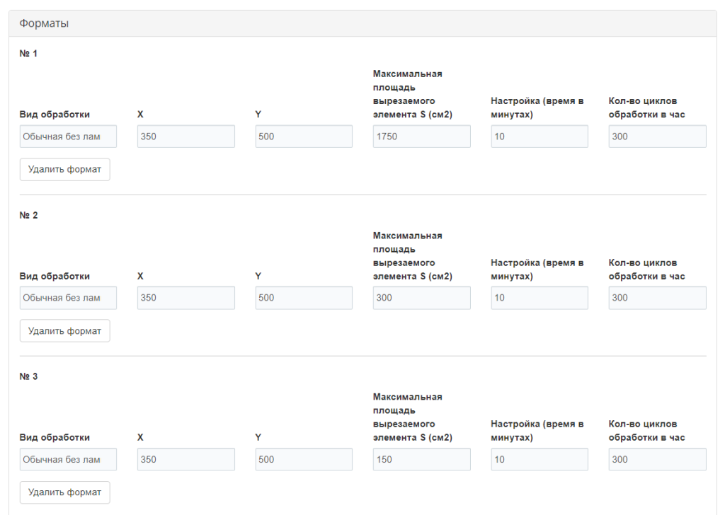Screen dimensions: 725x515
Task: Click the X field in format № 1
Action: (185, 137)
